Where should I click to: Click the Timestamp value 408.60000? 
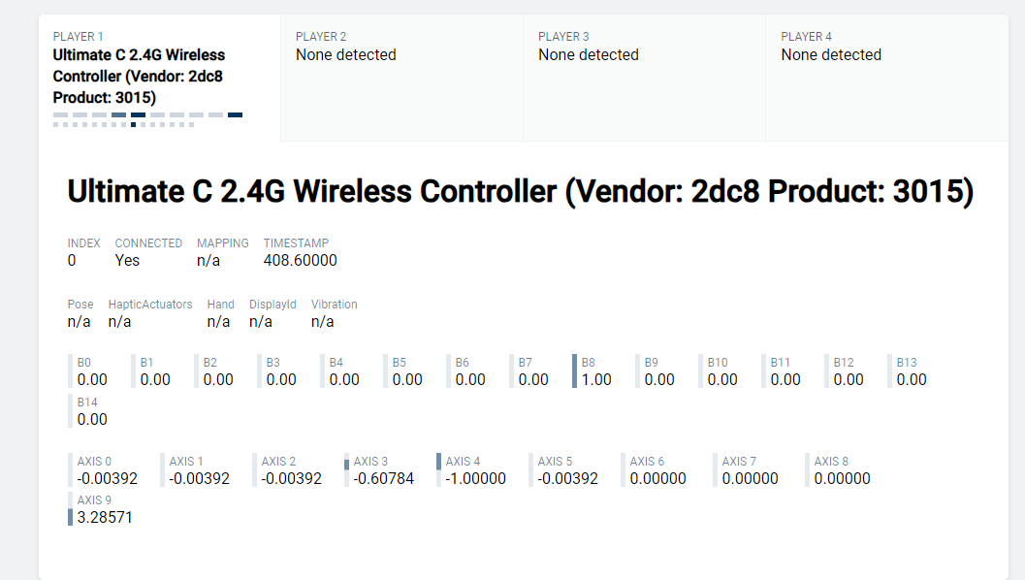pos(300,260)
